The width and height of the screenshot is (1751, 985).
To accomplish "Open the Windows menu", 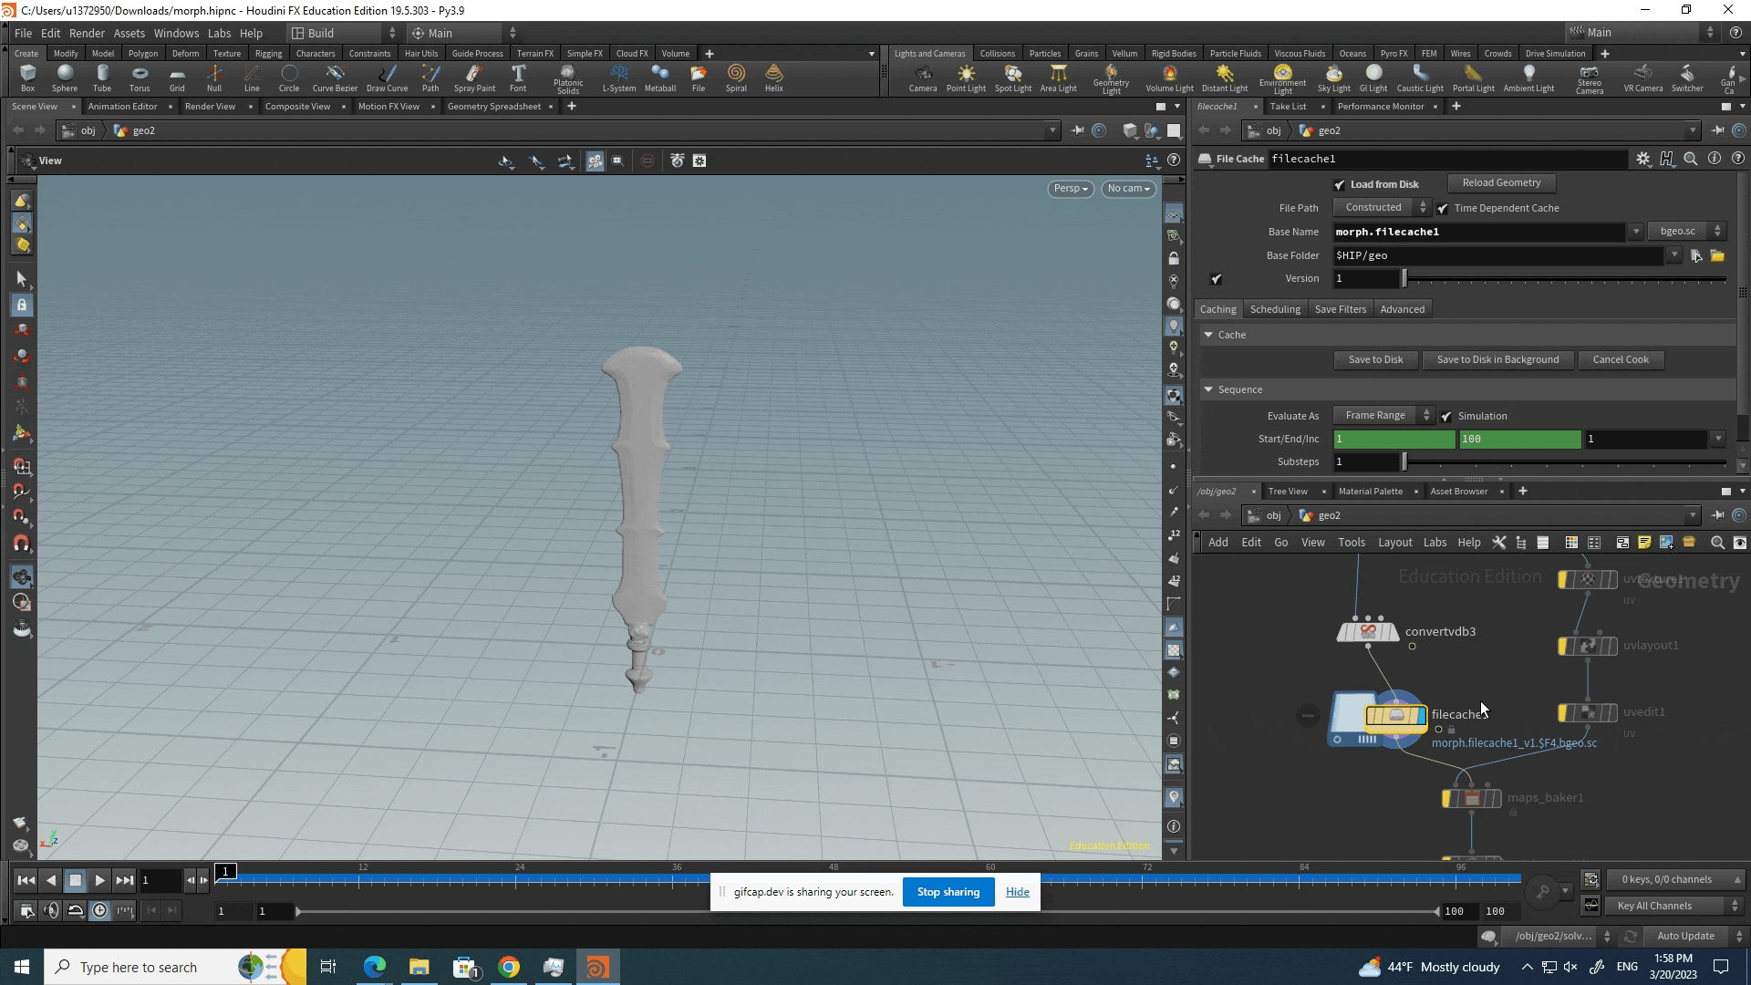I will tap(176, 33).
